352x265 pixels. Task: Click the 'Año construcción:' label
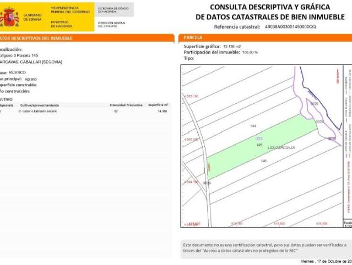tap(15, 91)
